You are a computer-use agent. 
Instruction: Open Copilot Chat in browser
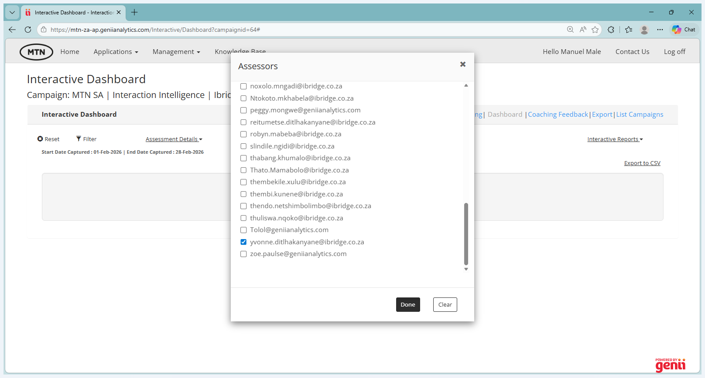[684, 30]
